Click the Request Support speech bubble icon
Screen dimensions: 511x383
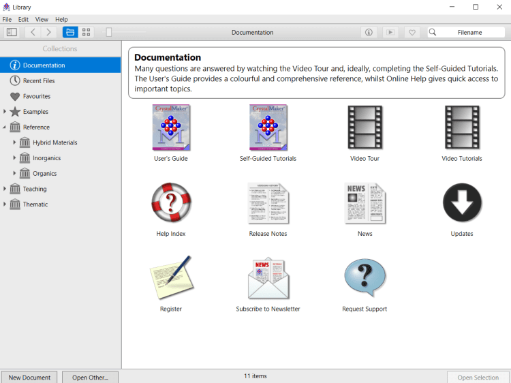[x=365, y=278]
